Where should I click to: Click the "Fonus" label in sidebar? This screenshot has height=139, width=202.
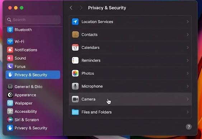pyautogui.click(x=20, y=66)
